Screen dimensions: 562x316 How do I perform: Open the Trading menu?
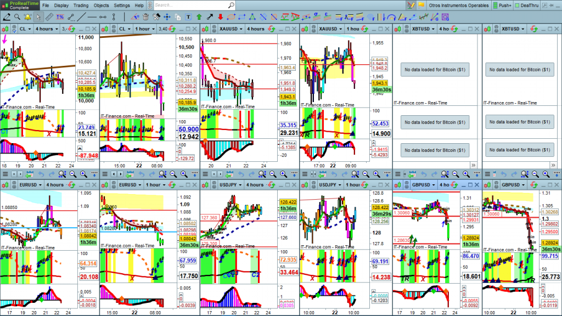coord(81,5)
